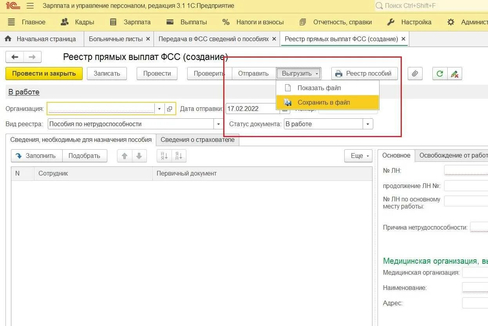488x326 pixels.
Task: Switch to the Больничные листы tab
Action: pos(116,39)
